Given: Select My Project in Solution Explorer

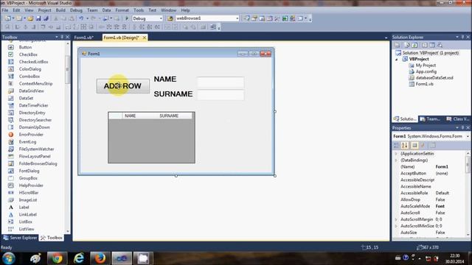Looking at the screenshot, I should [x=426, y=66].
